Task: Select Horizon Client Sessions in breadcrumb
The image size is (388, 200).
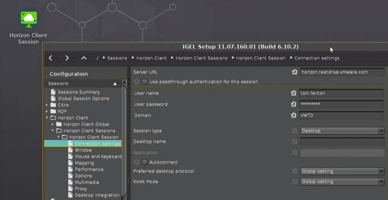Action: point(202,58)
